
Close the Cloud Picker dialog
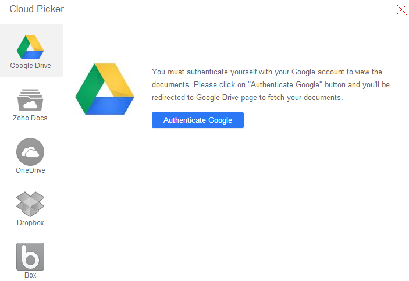click(x=401, y=9)
